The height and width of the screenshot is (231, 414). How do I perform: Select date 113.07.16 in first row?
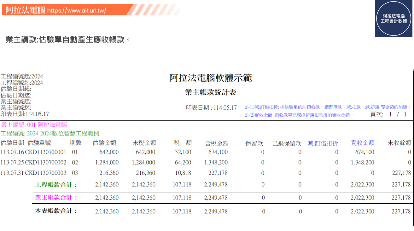[12, 152]
